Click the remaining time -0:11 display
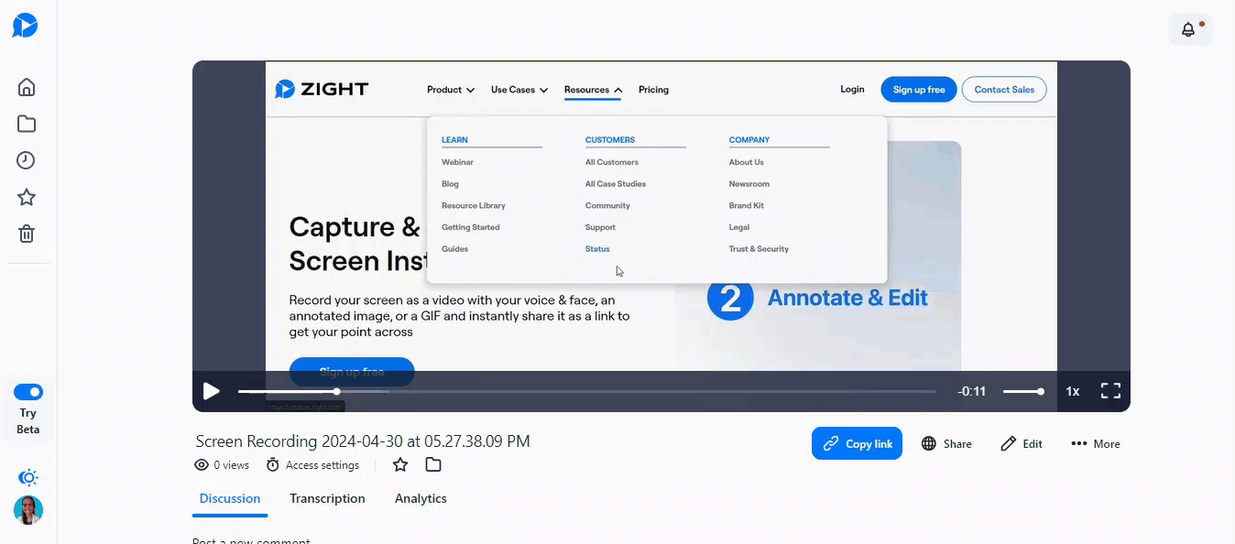 971,391
